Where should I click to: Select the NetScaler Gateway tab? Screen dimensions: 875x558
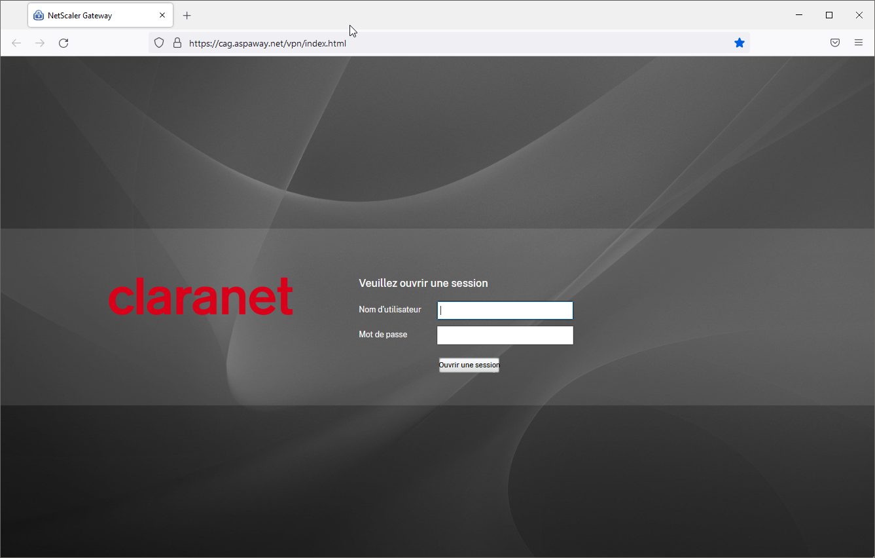click(x=92, y=16)
